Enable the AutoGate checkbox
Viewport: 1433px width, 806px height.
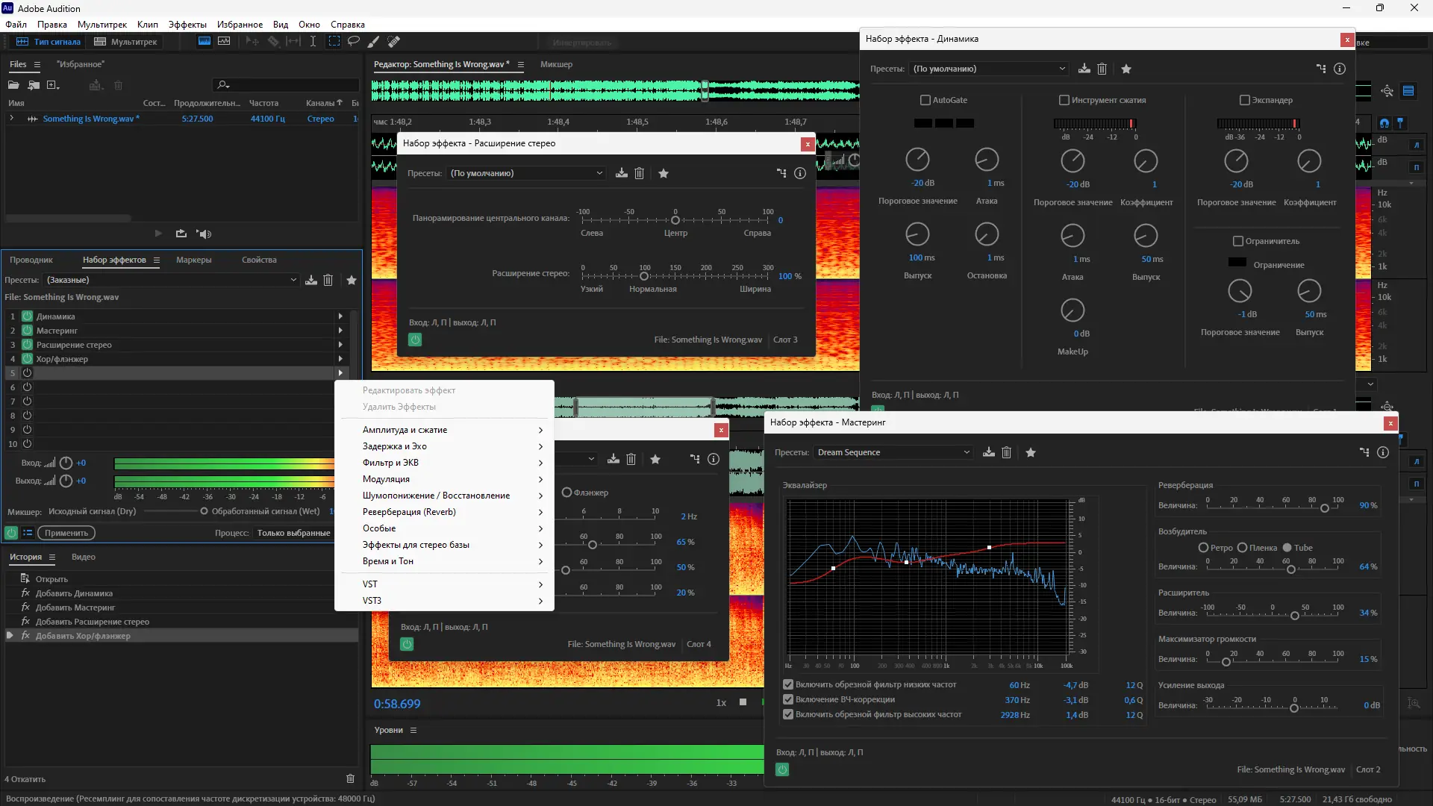(925, 100)
